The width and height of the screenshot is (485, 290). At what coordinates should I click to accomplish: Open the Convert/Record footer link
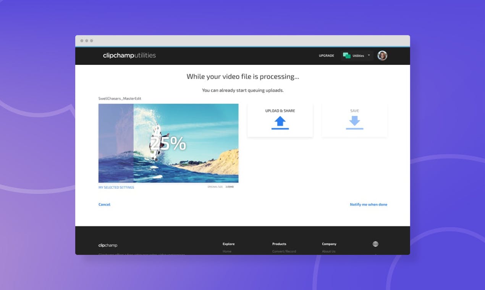coord(284,251)
